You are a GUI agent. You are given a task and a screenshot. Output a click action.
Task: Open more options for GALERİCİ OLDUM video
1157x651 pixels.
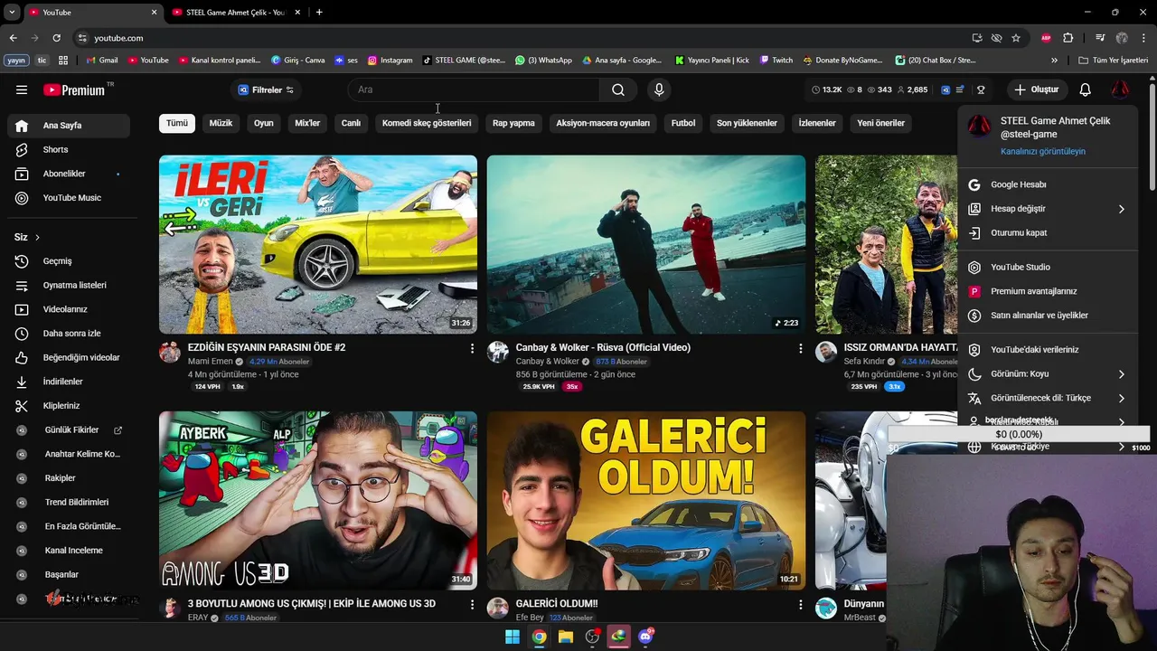click(800, 604)
